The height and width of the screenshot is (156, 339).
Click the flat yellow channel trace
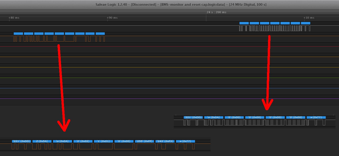click(150, 67)
